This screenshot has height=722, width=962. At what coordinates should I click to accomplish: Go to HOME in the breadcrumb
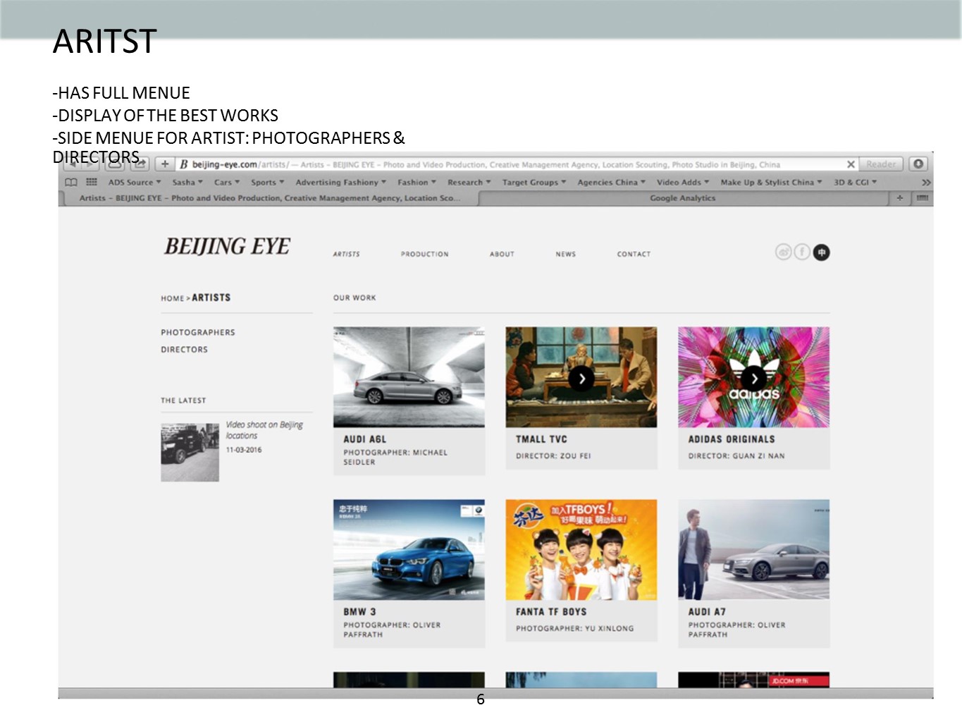tap(172, 298)
